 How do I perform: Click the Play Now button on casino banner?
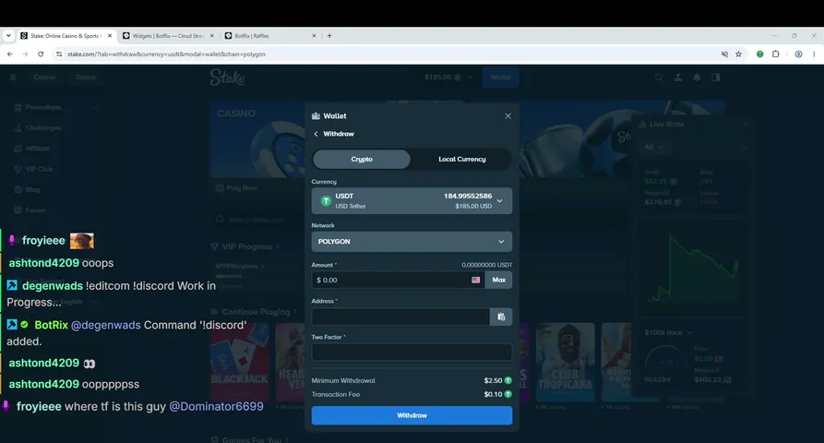pyautogui.click(x=236, y=188)
